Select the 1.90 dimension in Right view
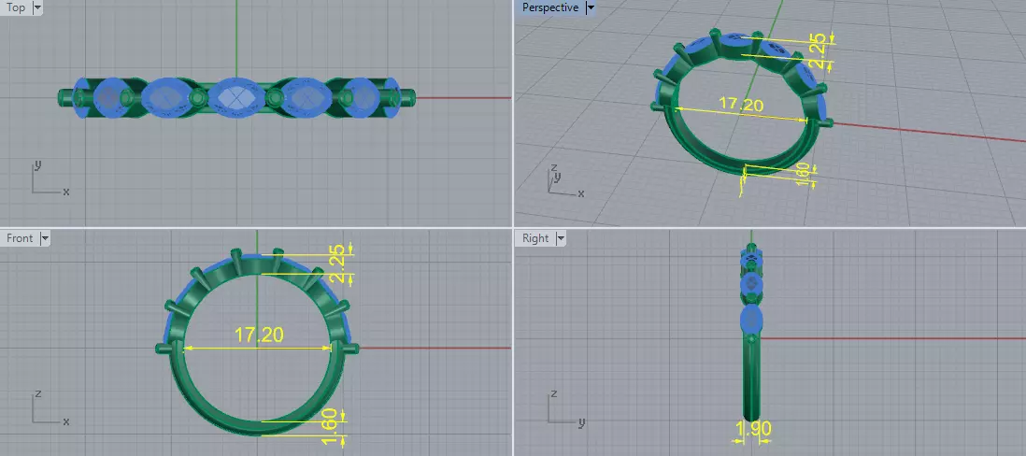The width and height of the screenshot is (1026, 456). click(754, 429)
